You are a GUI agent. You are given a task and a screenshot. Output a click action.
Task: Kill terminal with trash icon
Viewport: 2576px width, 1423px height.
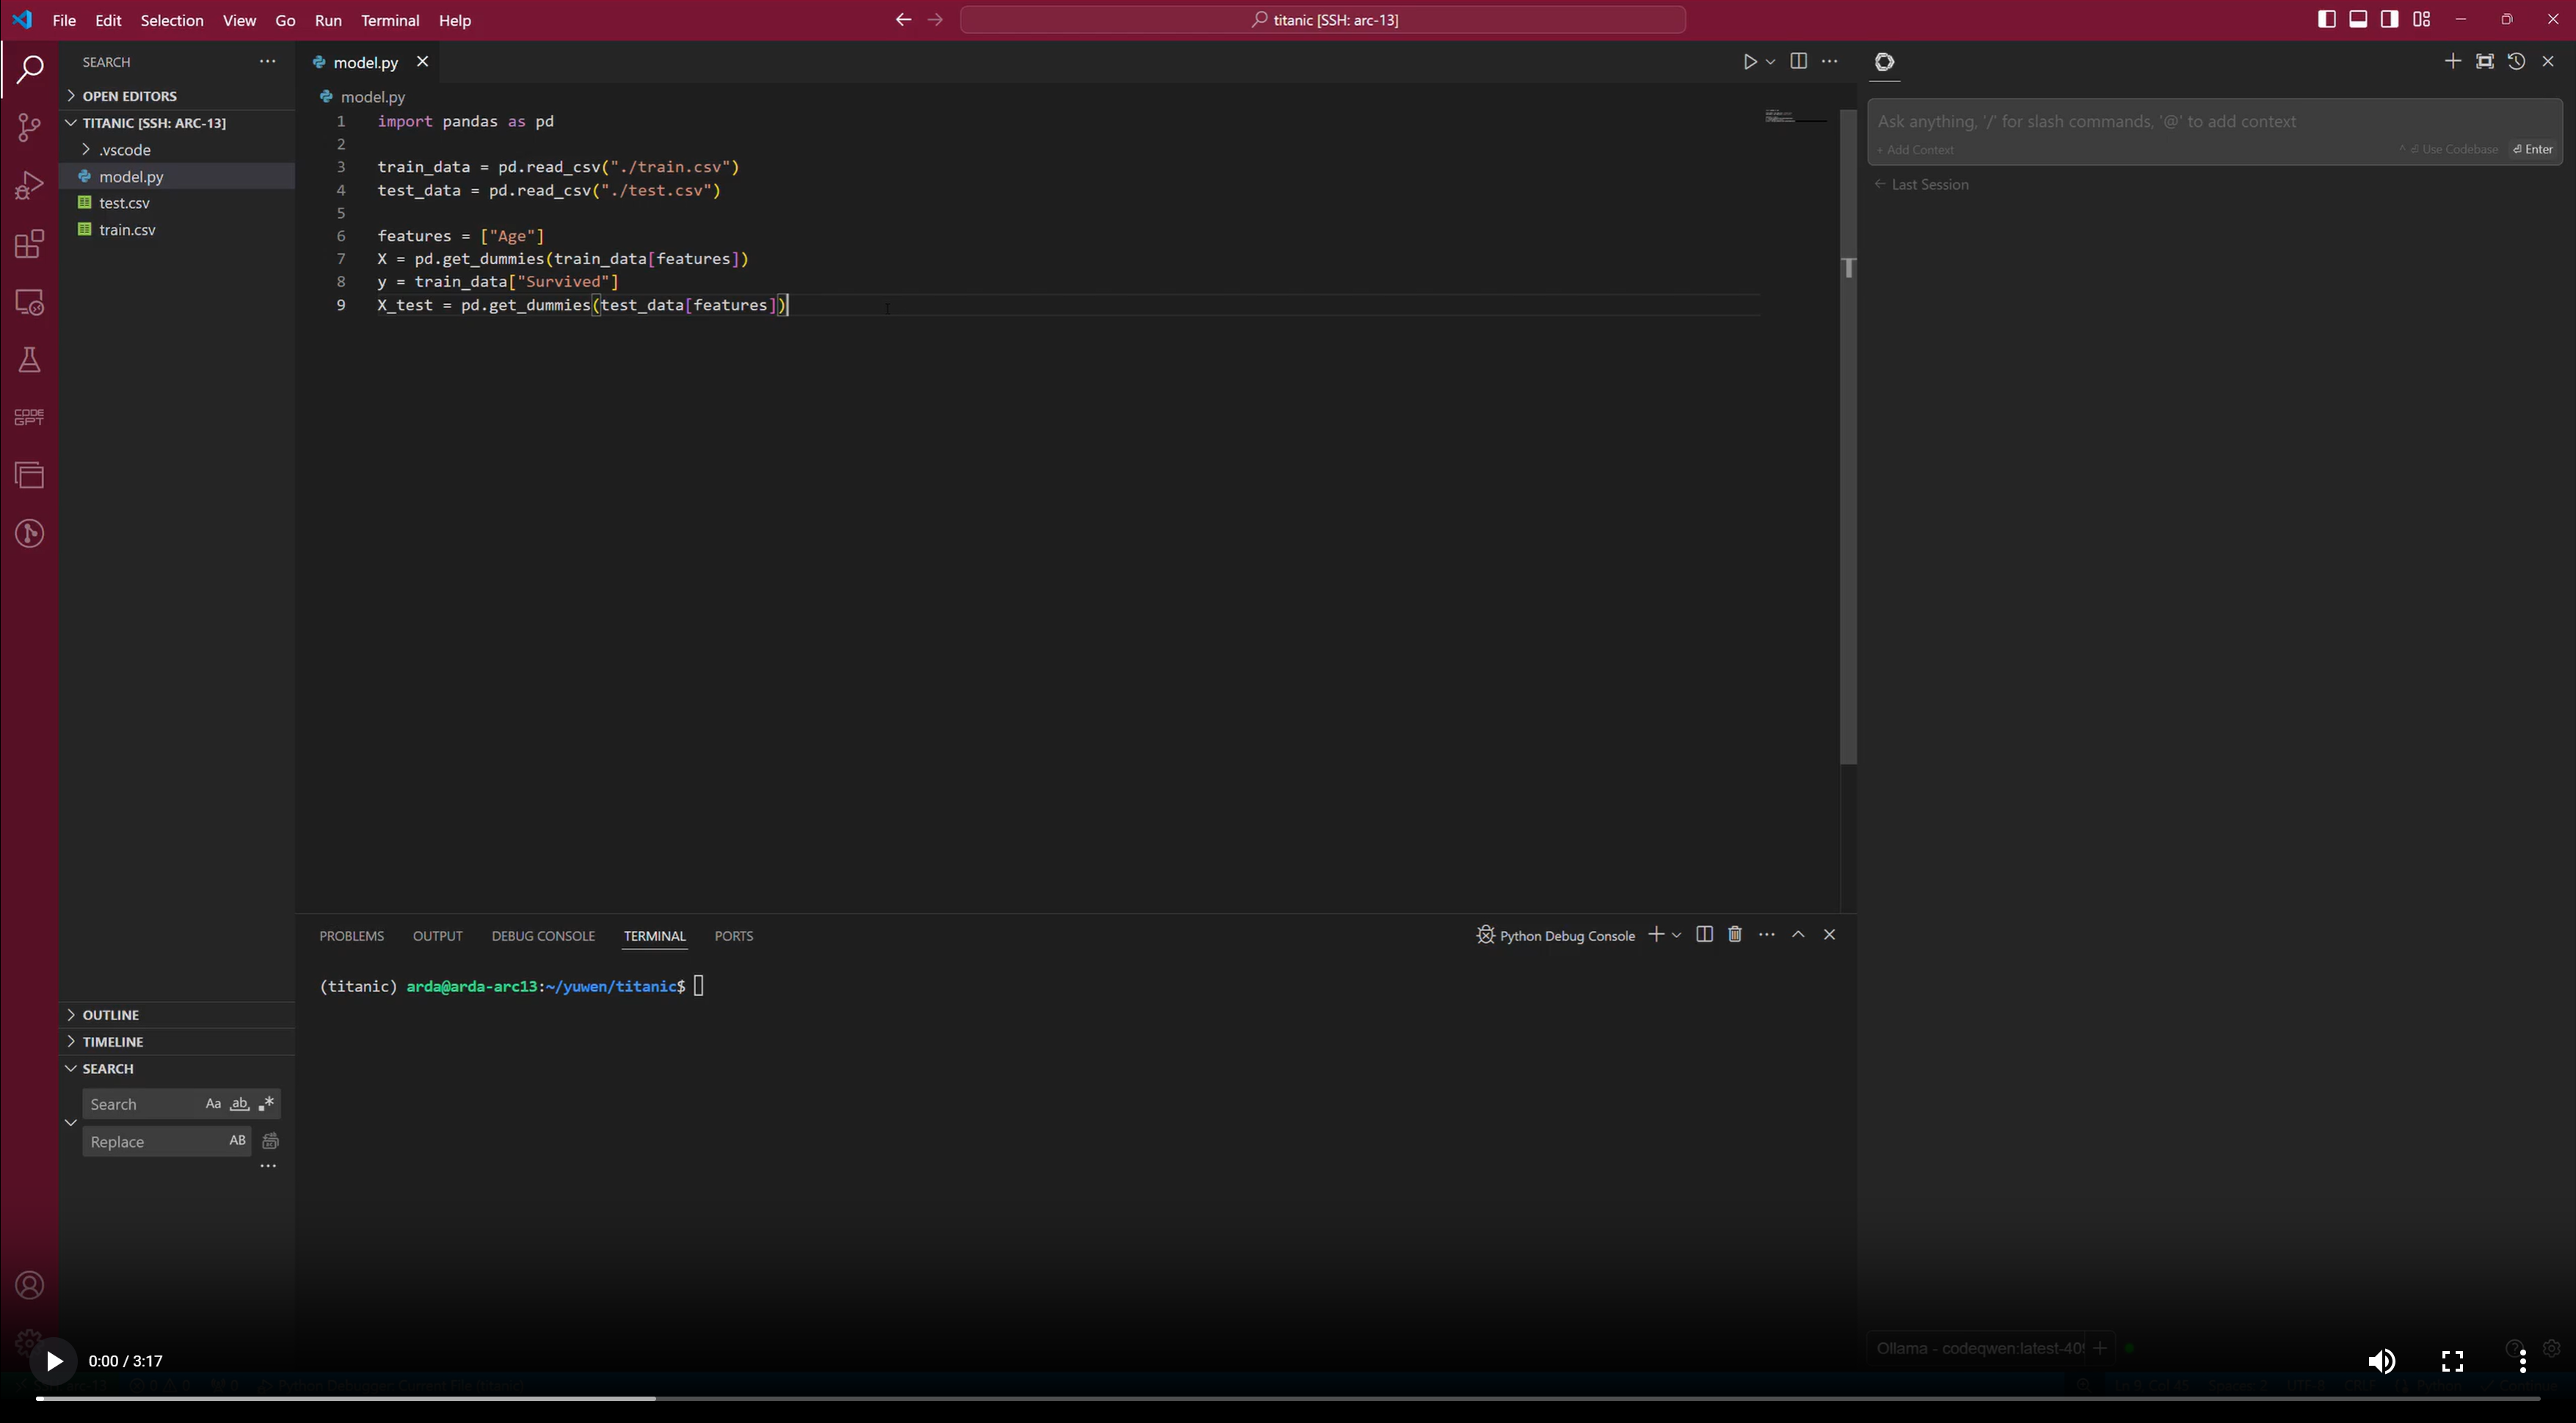coord(1735,934)
